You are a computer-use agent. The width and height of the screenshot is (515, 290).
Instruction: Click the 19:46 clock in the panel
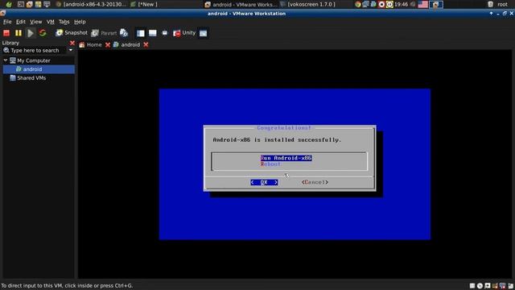tap(401, 4)
